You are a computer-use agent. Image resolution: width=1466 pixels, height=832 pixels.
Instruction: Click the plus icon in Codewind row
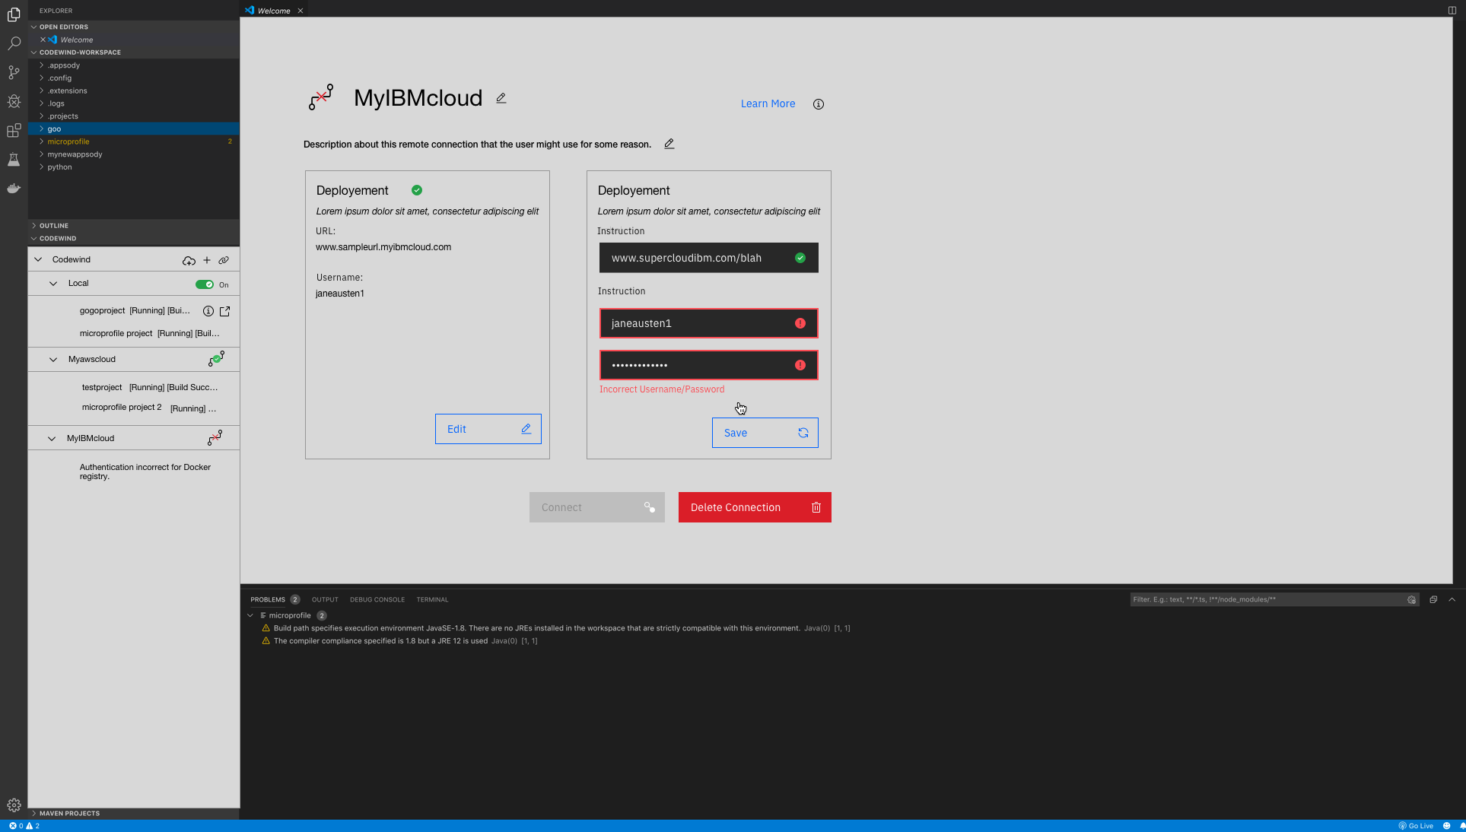click(206, 260)
